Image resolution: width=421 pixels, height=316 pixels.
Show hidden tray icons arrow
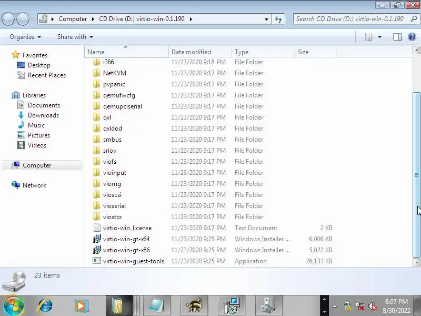[x=334, y=306]
